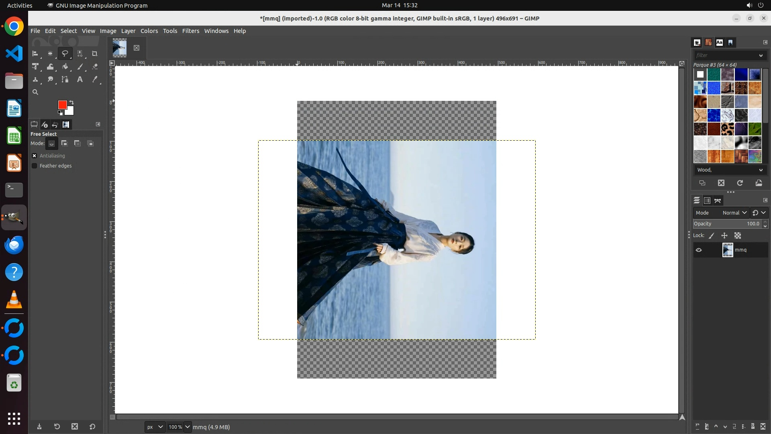Image resolution: width=771 pixels, height=434 pixels.
Task: Click the red foreground color swatch
Action: coord(62,104)
